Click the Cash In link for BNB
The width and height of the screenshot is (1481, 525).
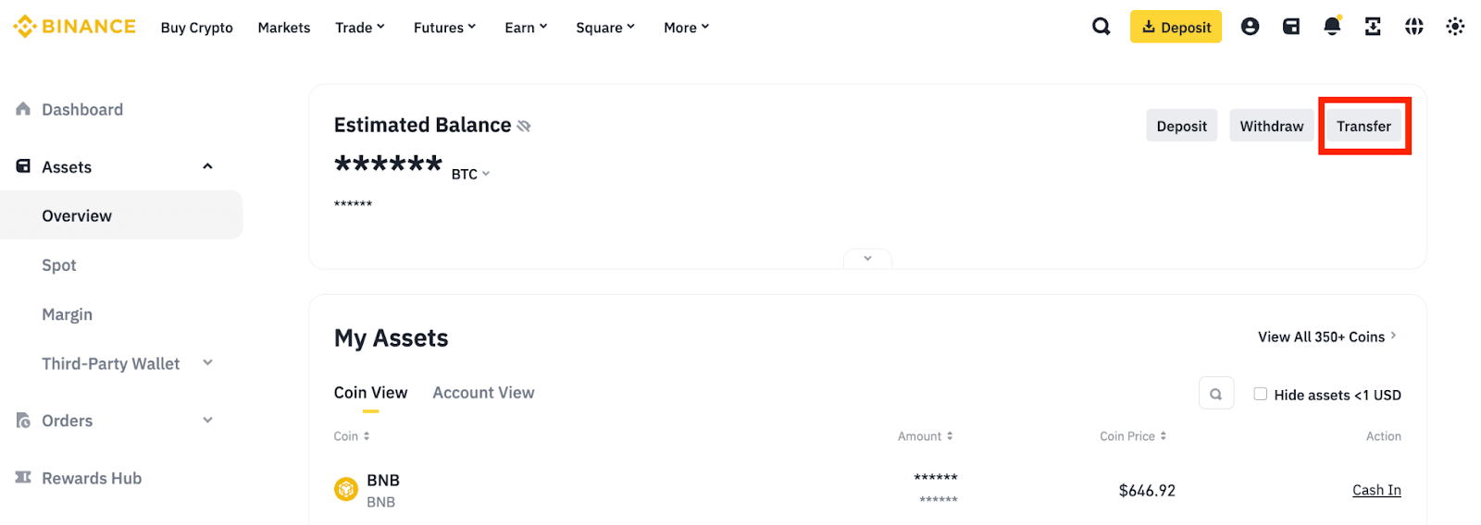(x=1375, y=490)
